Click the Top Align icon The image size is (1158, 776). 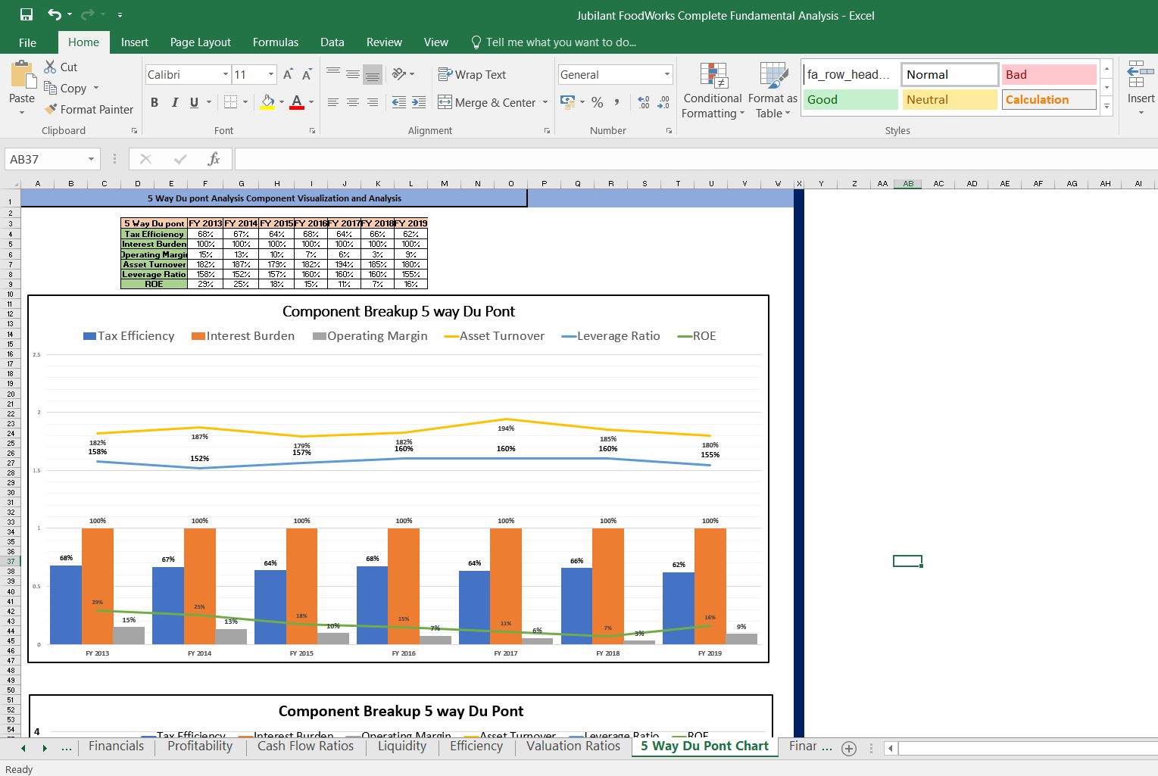point(333,73)
